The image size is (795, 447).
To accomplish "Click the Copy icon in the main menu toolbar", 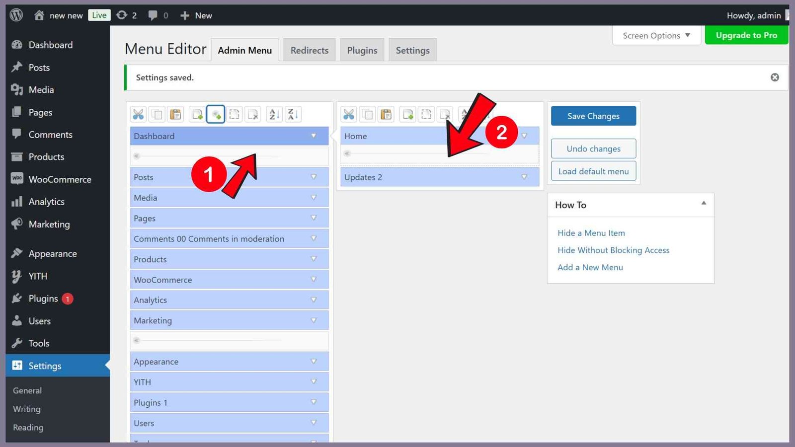I will pyautogui.click(x=157, y=115).
